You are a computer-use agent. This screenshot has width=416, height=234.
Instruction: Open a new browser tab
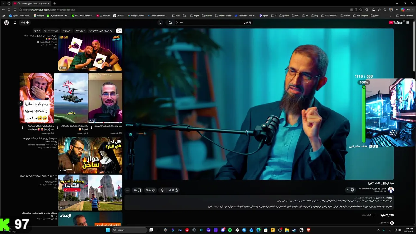54,3
